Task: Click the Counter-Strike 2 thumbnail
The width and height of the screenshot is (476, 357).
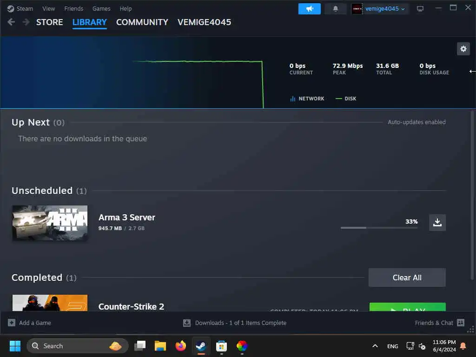Action: point(50,303)
